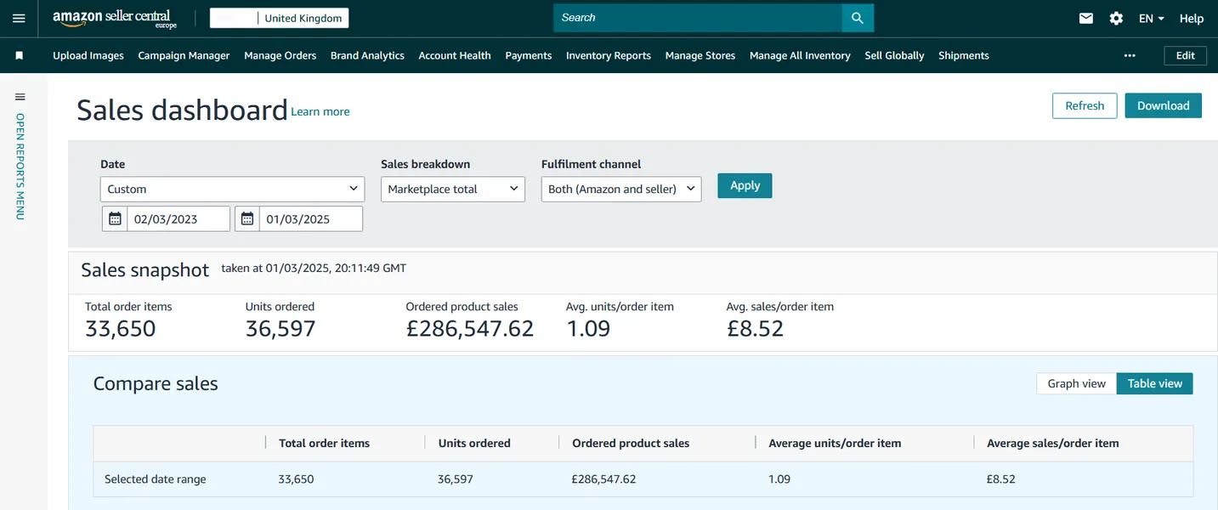Open start date calendar picker icon
The image size is (1218, 510).
(x=115, y=218)
